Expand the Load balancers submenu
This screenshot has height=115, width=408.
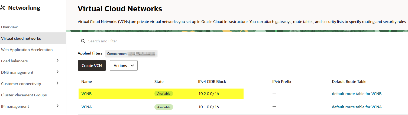(57, 61)
